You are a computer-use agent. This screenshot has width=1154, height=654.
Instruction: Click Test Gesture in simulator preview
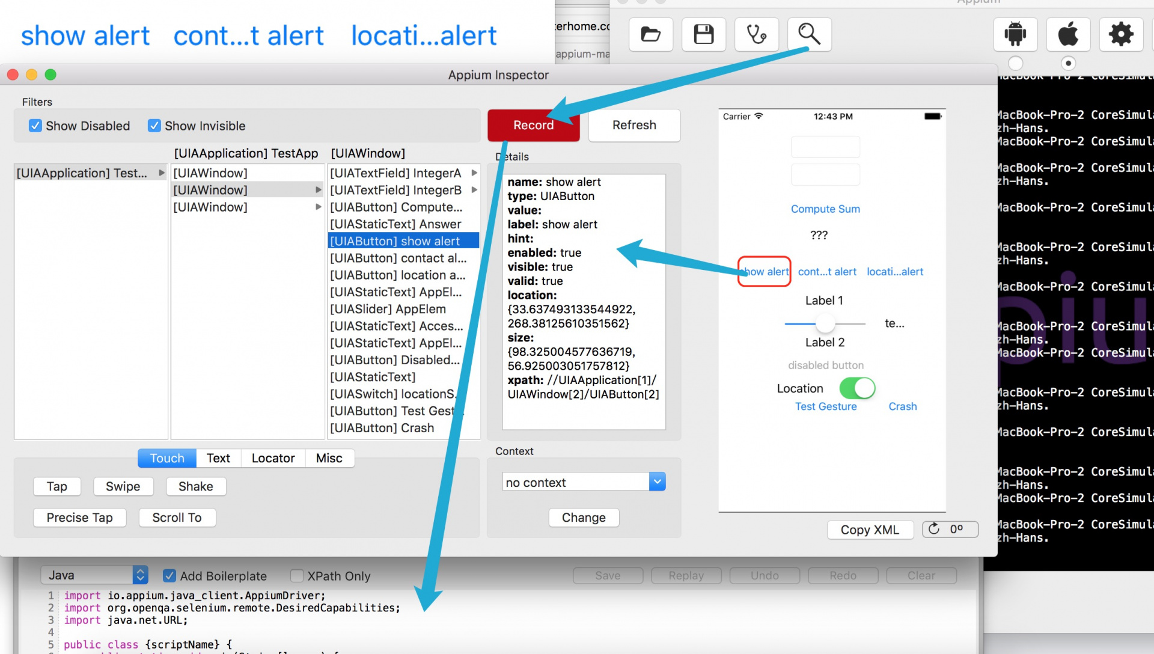click(x=826, y=406)
